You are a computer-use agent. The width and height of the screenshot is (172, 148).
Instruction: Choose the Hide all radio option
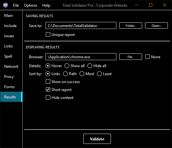click(90, 66)
